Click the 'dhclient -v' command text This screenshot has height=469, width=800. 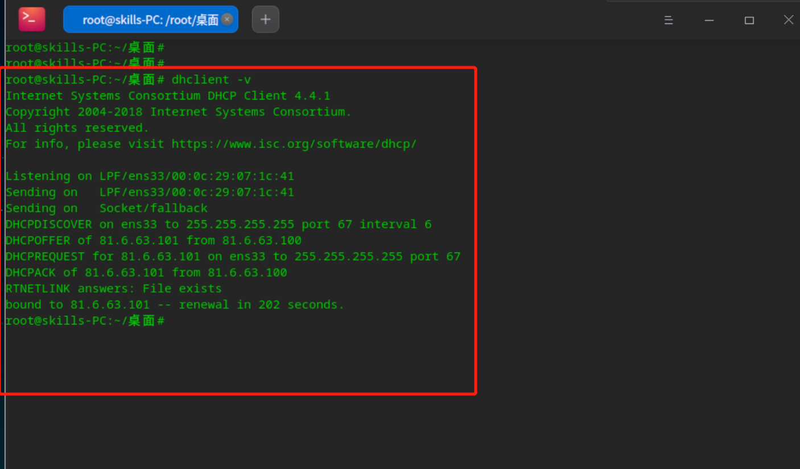pyautogui.click(x=211, y=80)
